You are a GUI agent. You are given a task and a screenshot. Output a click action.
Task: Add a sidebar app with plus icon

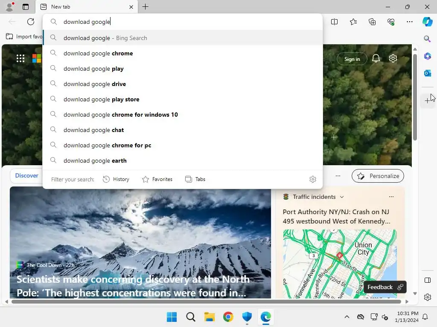(427, 100)
